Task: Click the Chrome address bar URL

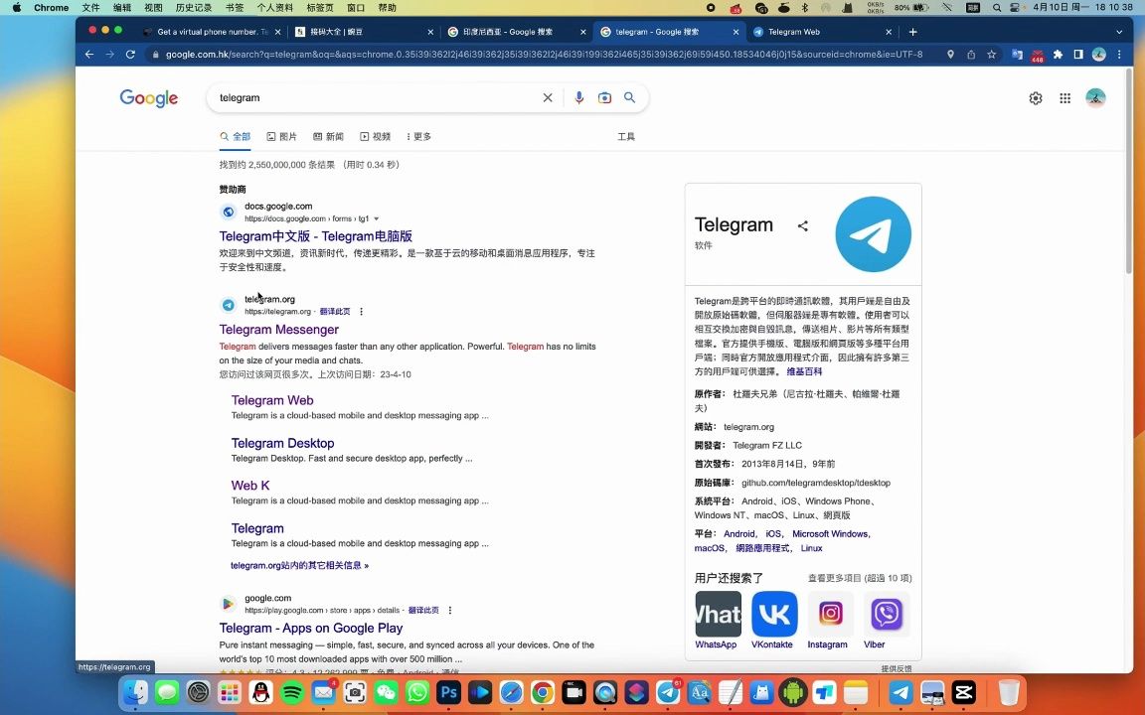Action: pyautogui.click(x=544, y=54)
